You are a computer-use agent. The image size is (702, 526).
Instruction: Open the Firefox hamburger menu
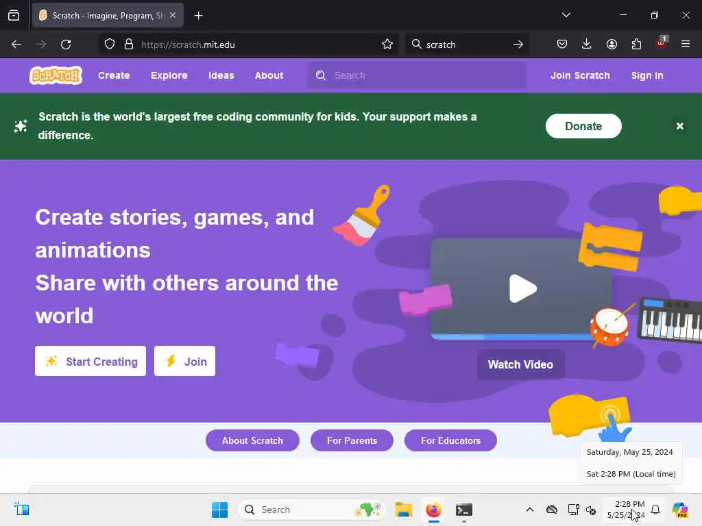point(686,44)
